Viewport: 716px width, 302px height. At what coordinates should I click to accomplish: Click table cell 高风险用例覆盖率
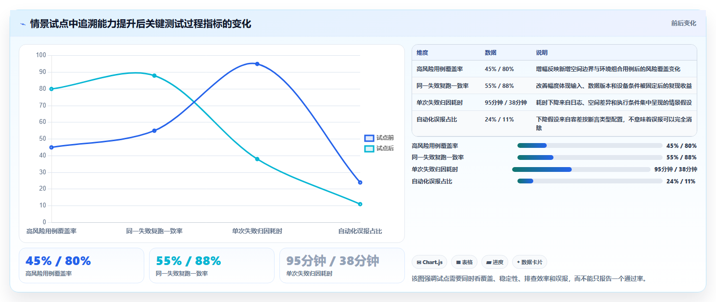click(x=440, y=69)
